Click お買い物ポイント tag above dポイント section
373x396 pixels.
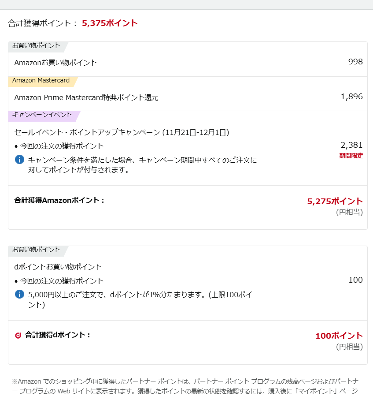tap(36, 250)
